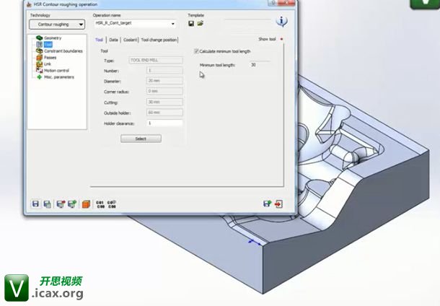Click the Outside holder field
The width and height of the screenshot is (440, 306).
pyautogui.click(x=164, y=113)
